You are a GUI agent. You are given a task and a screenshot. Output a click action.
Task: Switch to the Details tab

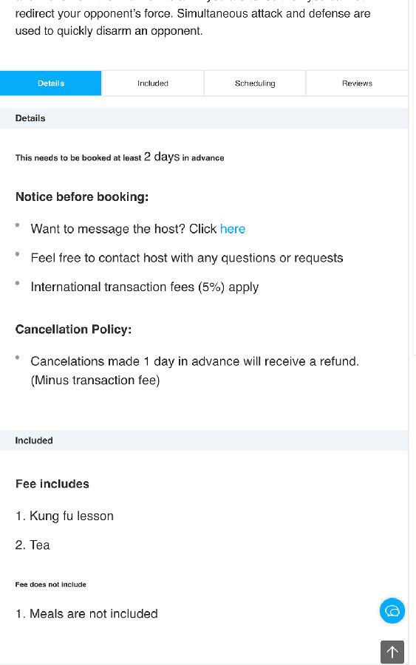51,83
